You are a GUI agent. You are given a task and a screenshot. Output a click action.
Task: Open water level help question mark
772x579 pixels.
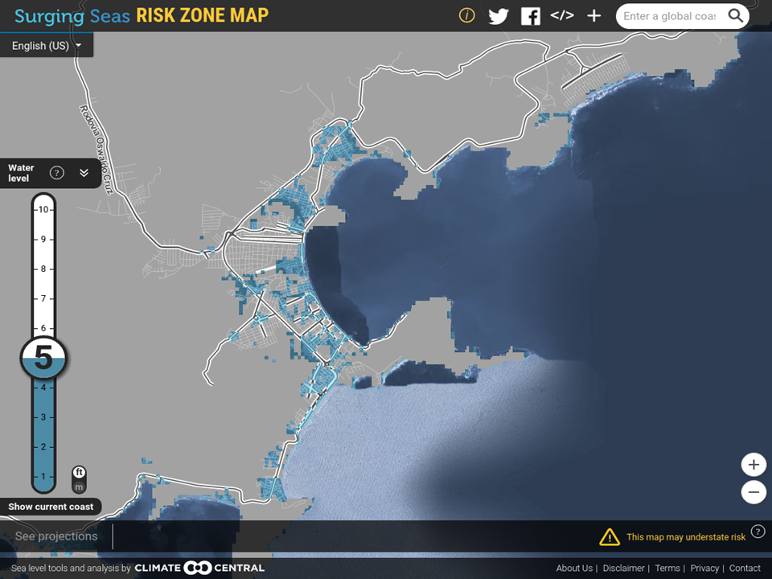57,173
